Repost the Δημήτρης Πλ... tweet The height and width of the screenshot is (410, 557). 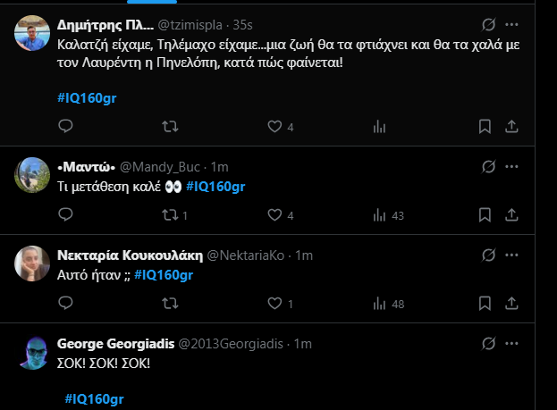coord(169,127)
